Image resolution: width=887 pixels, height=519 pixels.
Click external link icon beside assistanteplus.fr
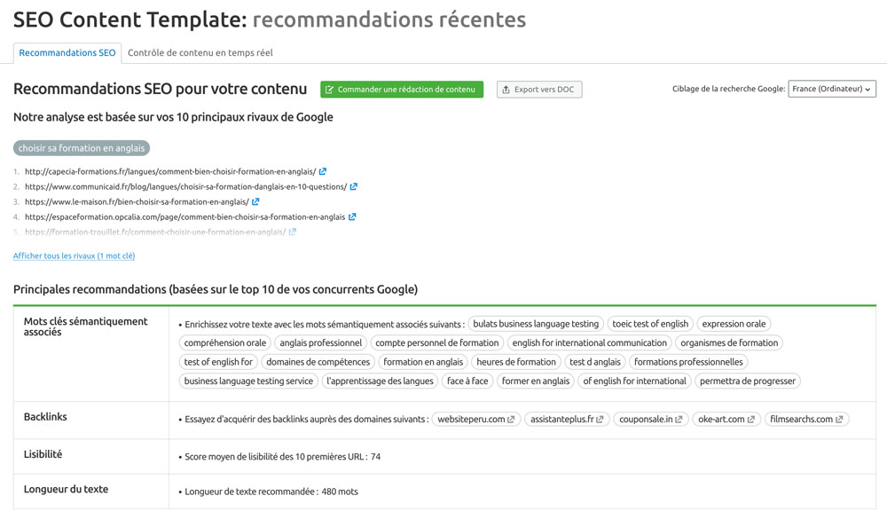600,420
